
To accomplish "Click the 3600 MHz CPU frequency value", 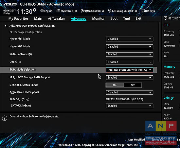I will [169, 35].
